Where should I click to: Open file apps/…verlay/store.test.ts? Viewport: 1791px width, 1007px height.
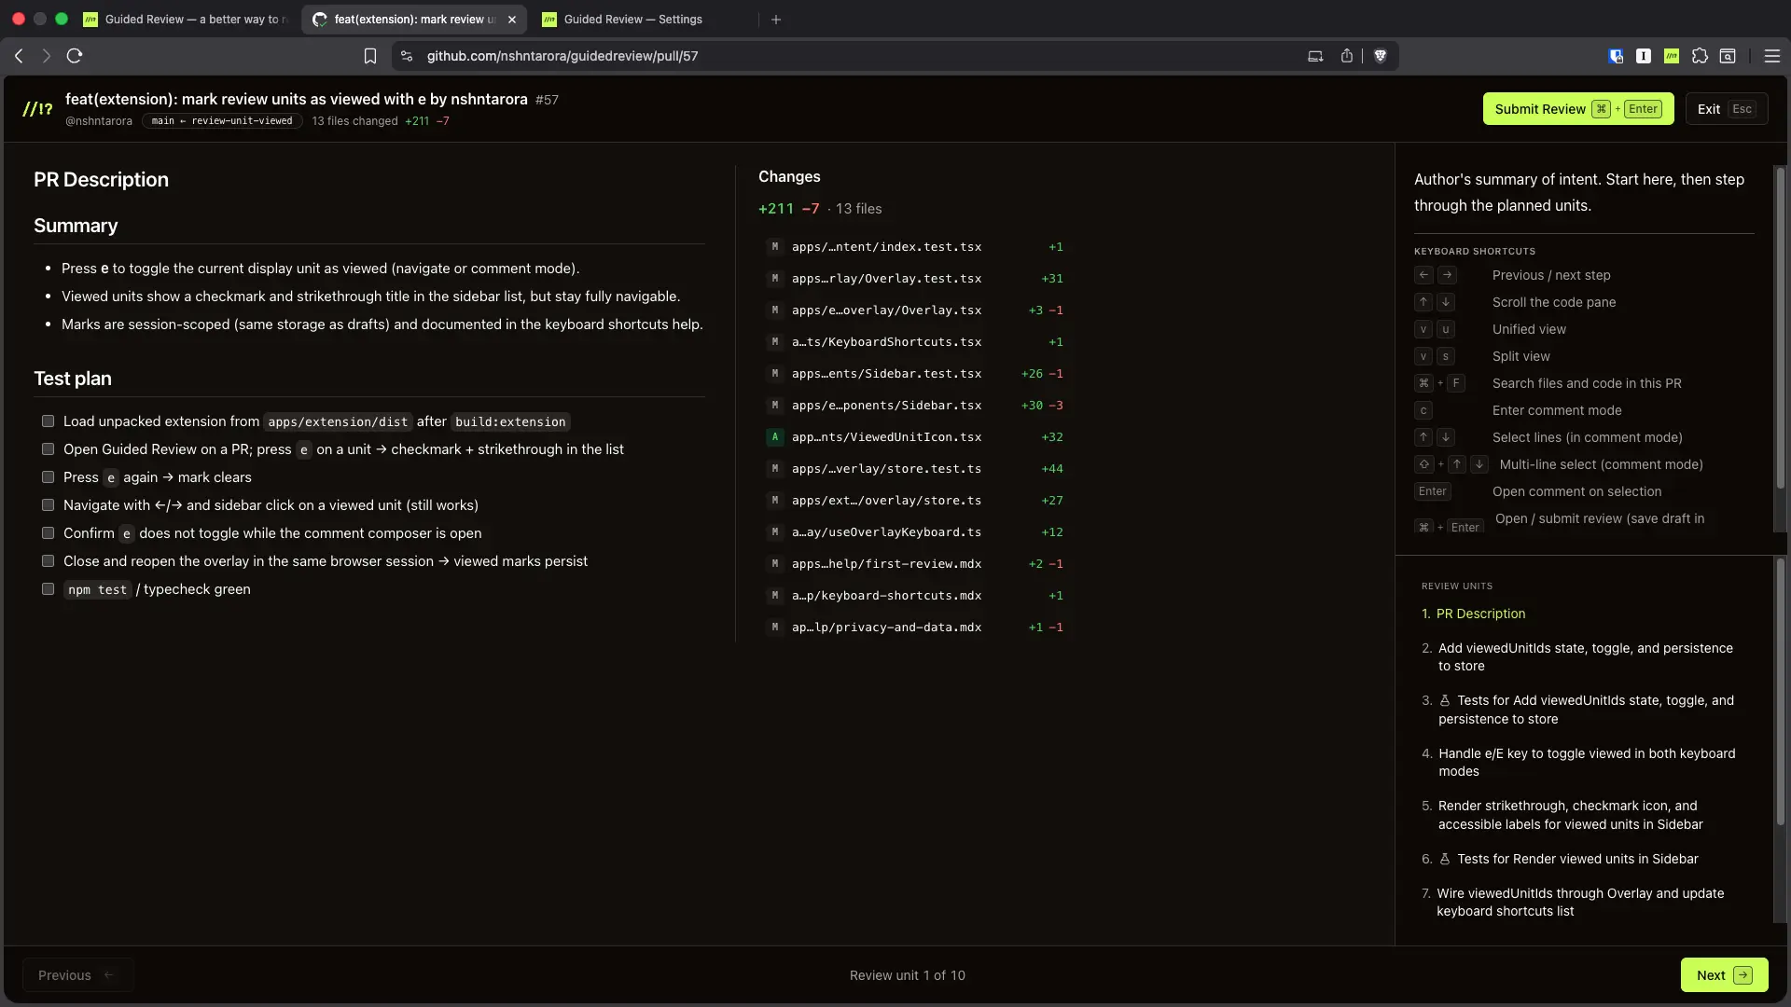click(914, 469)
